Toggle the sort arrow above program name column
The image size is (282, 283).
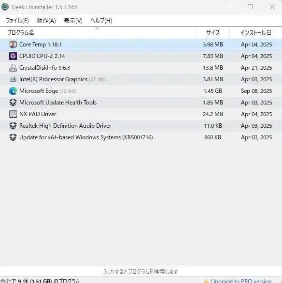pos(98,29)
